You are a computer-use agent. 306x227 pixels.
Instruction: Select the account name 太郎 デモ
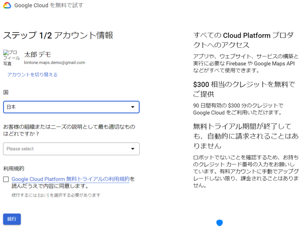(x=37, y=55)
